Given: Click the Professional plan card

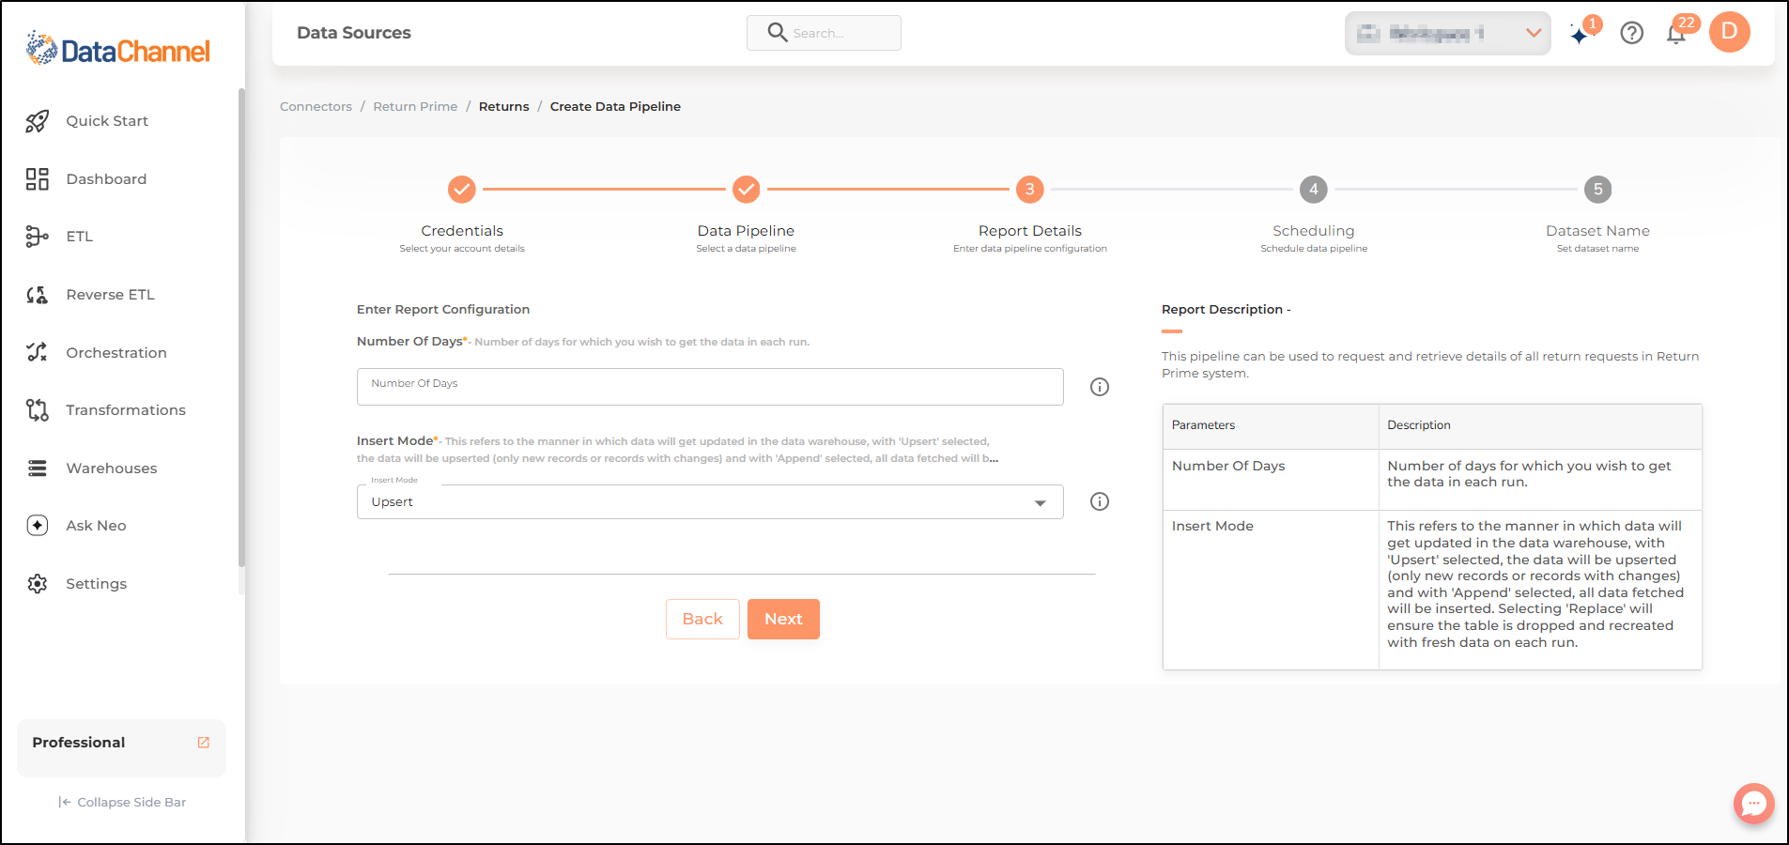Looking at the screenshot, I should [121, 748].
